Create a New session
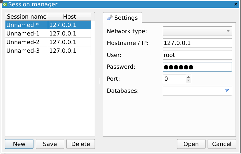 (x=19, y=144)
